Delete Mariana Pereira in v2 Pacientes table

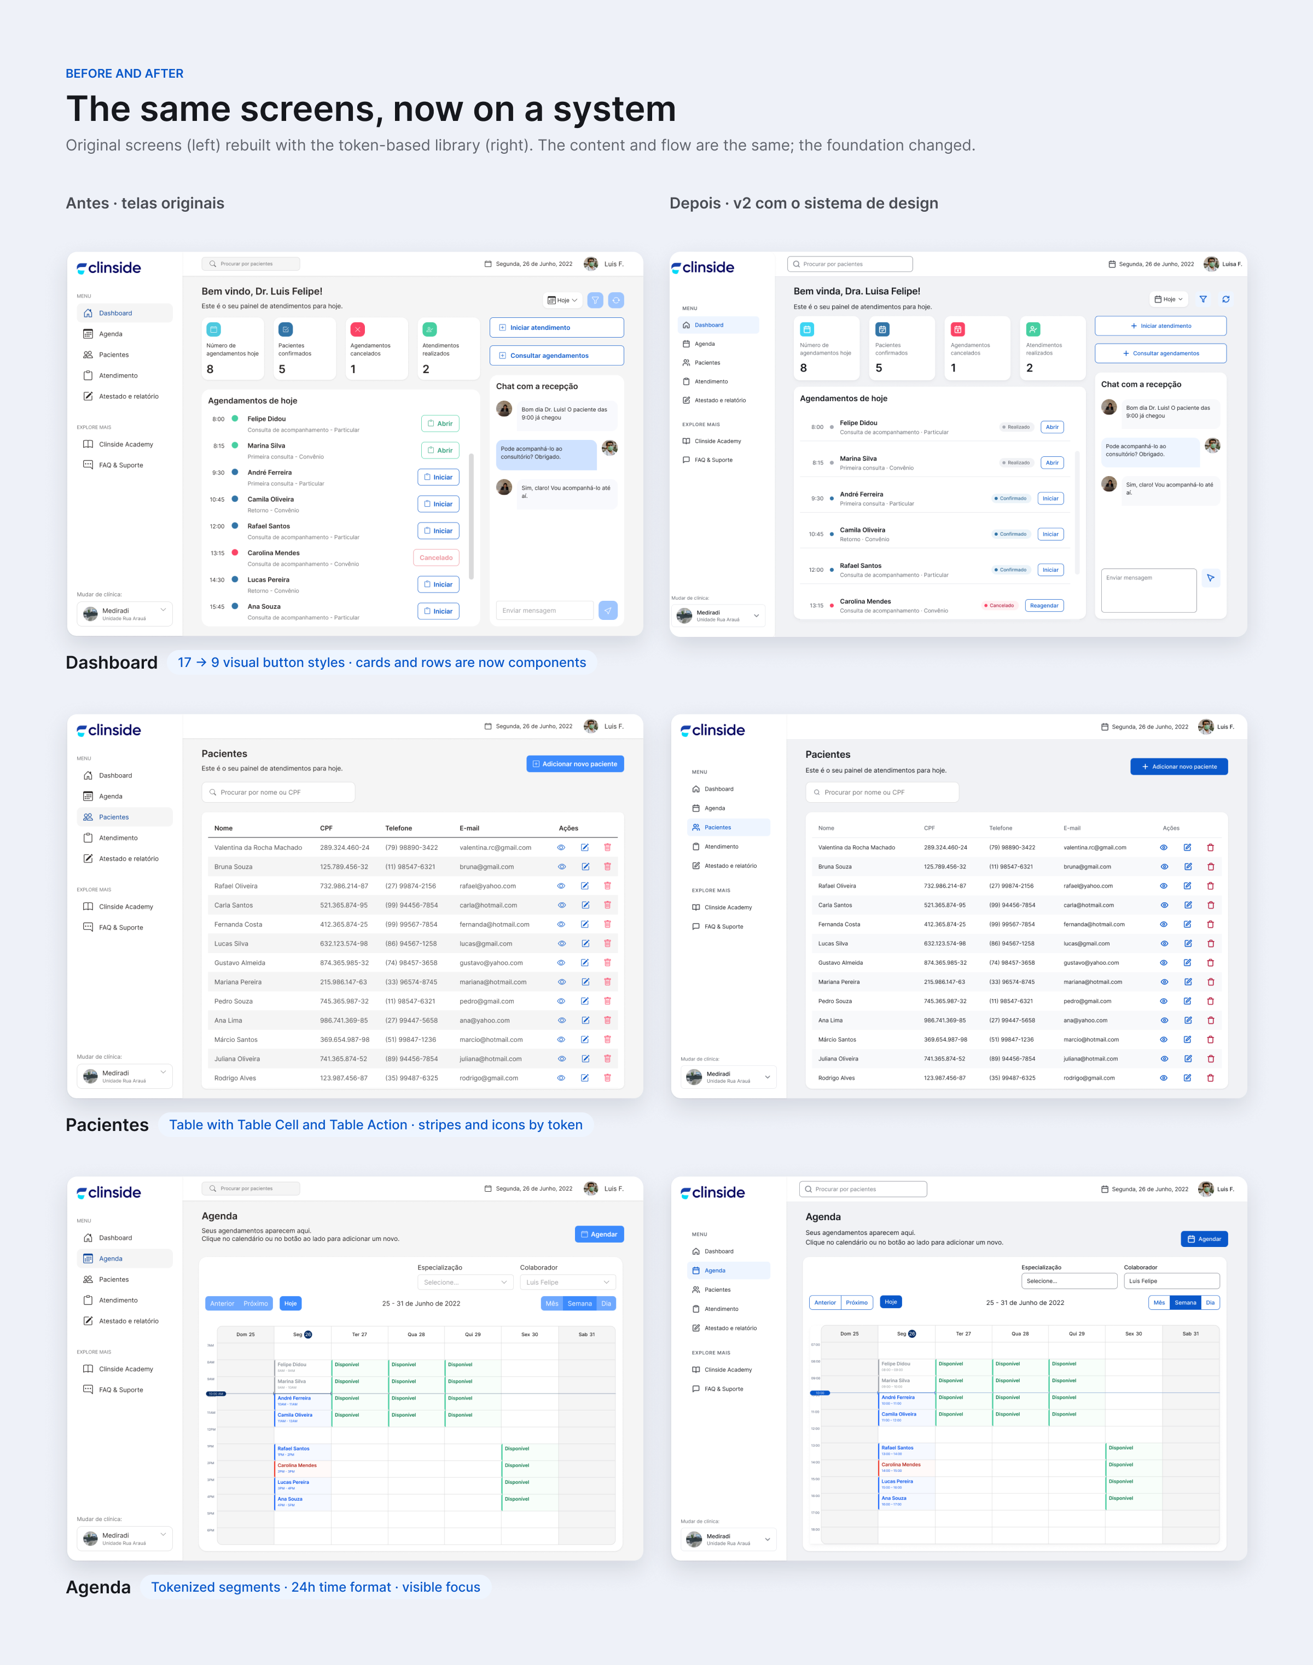pyautogui.click(x=1211, y=982)
